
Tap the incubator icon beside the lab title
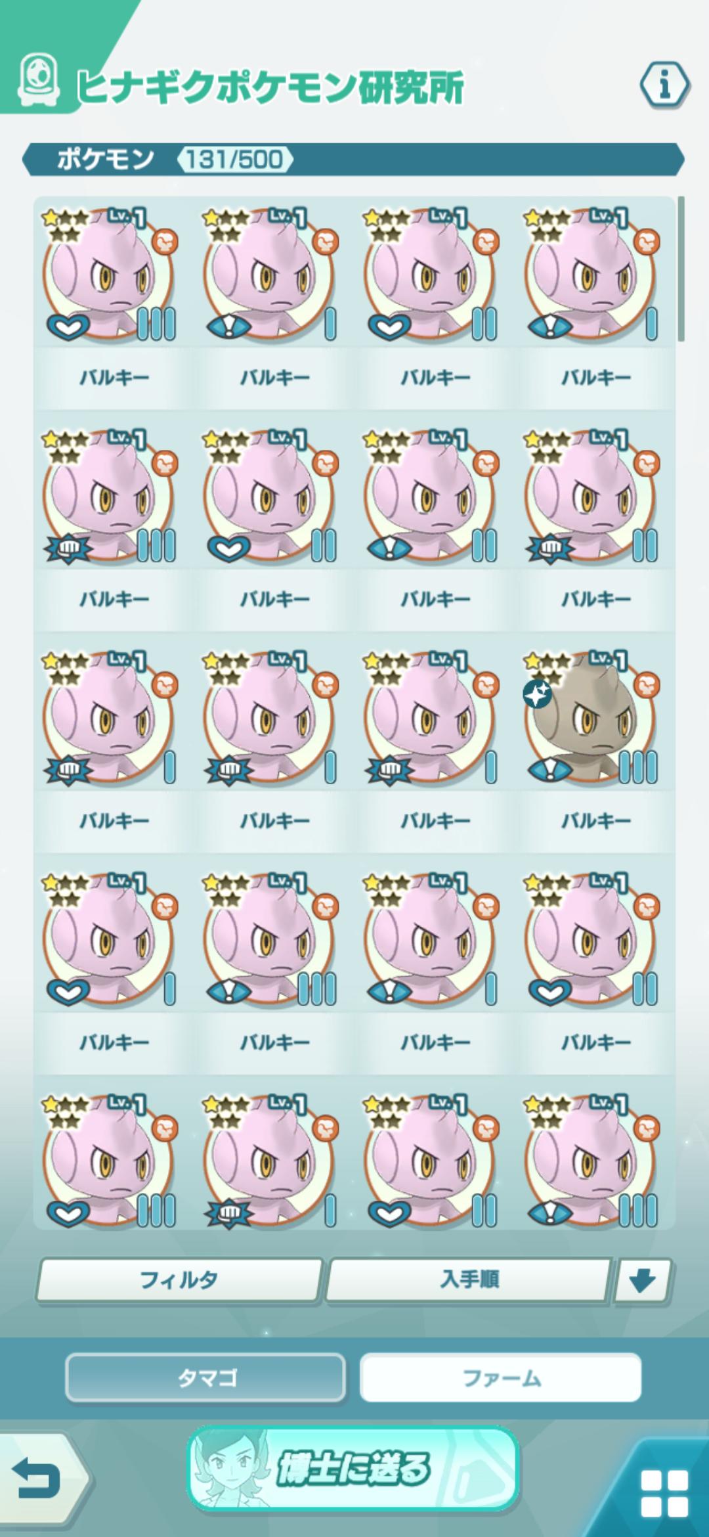37,80
